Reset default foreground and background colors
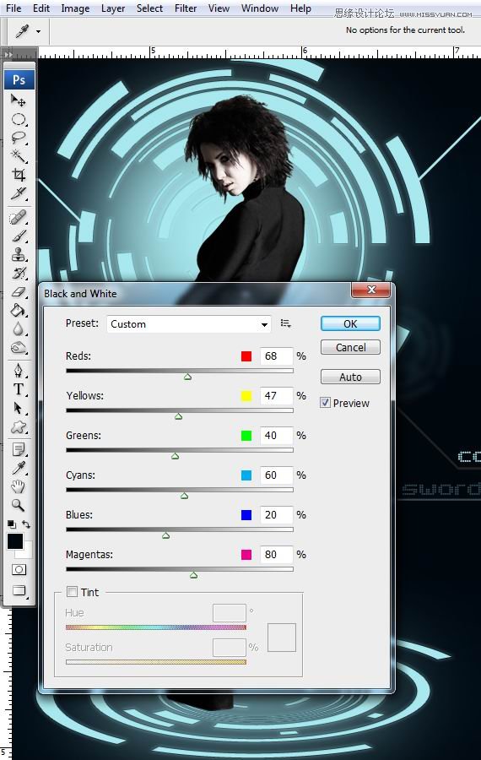The width and height of the screenshot is (481, 760). [12, 524]
